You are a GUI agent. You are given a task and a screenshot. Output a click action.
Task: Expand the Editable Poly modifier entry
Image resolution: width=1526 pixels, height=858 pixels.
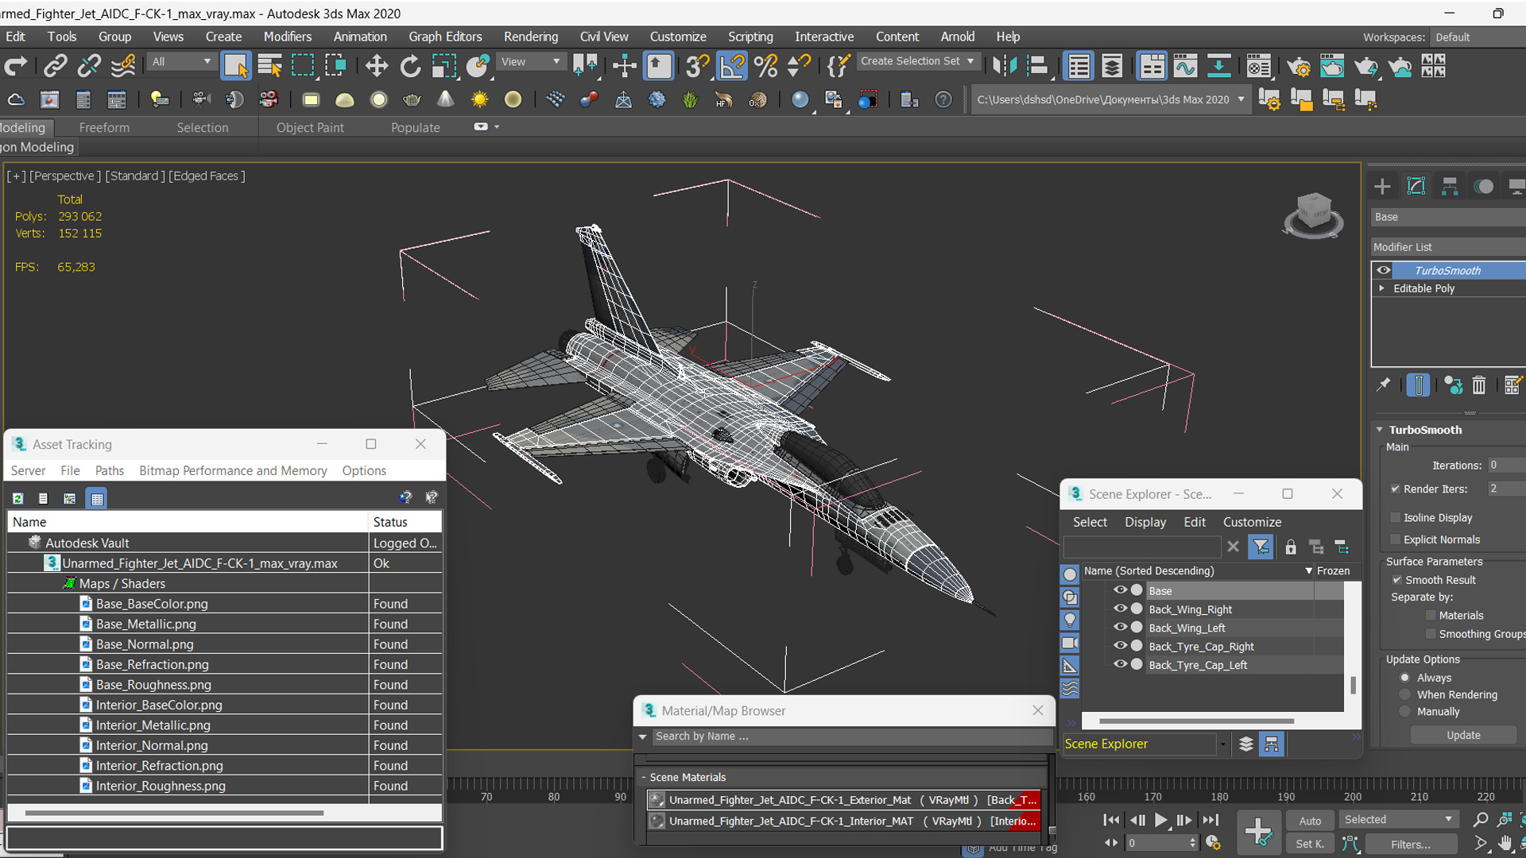coord(1382,288)
